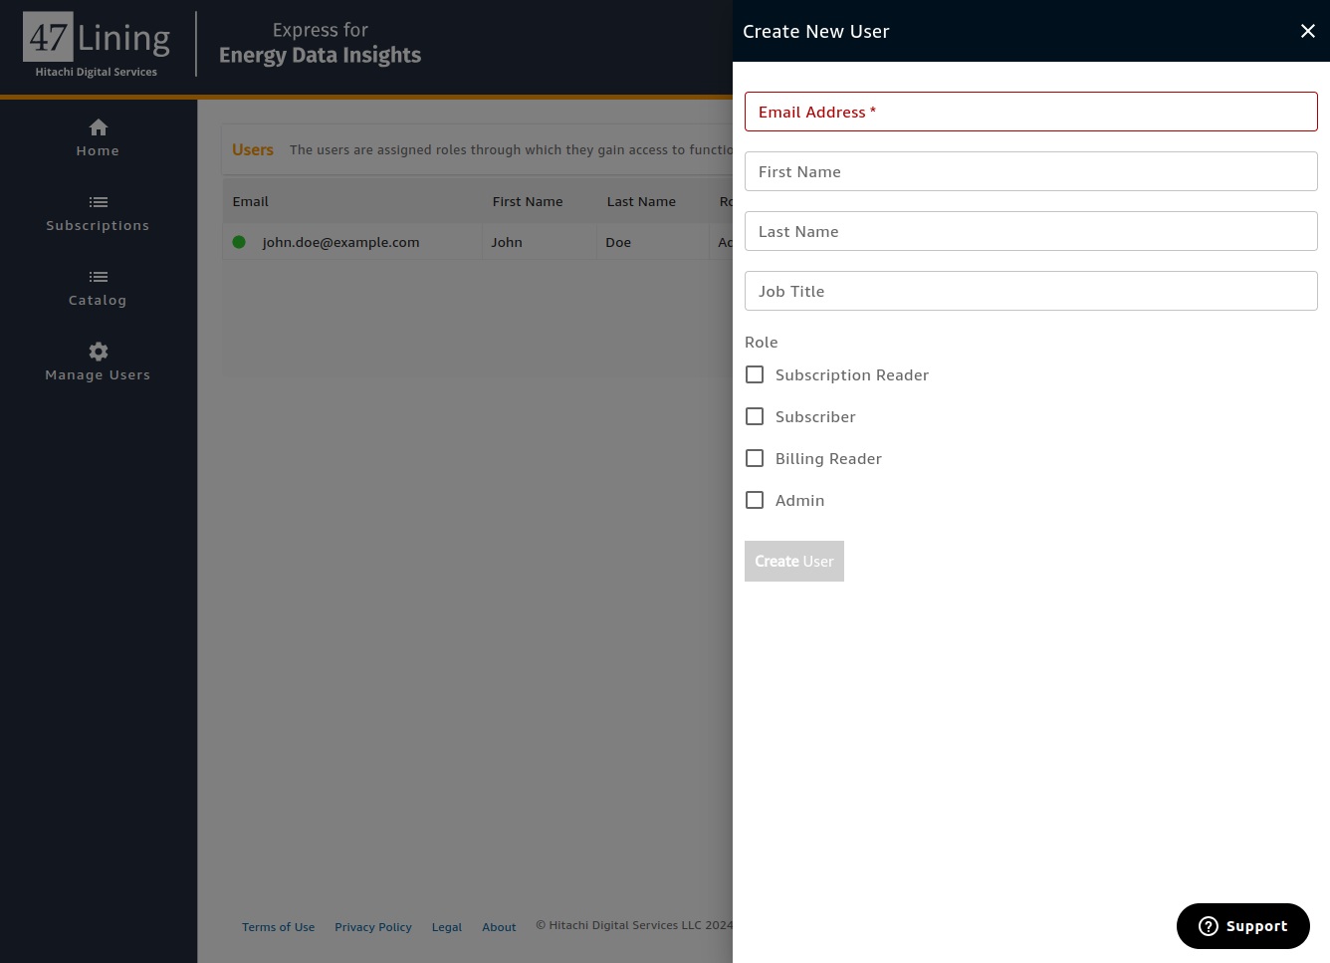Click the Support help question-mark icon
Viewport: 1330px width, 963px height.
pyautogui.click(x=1209, y=926)
